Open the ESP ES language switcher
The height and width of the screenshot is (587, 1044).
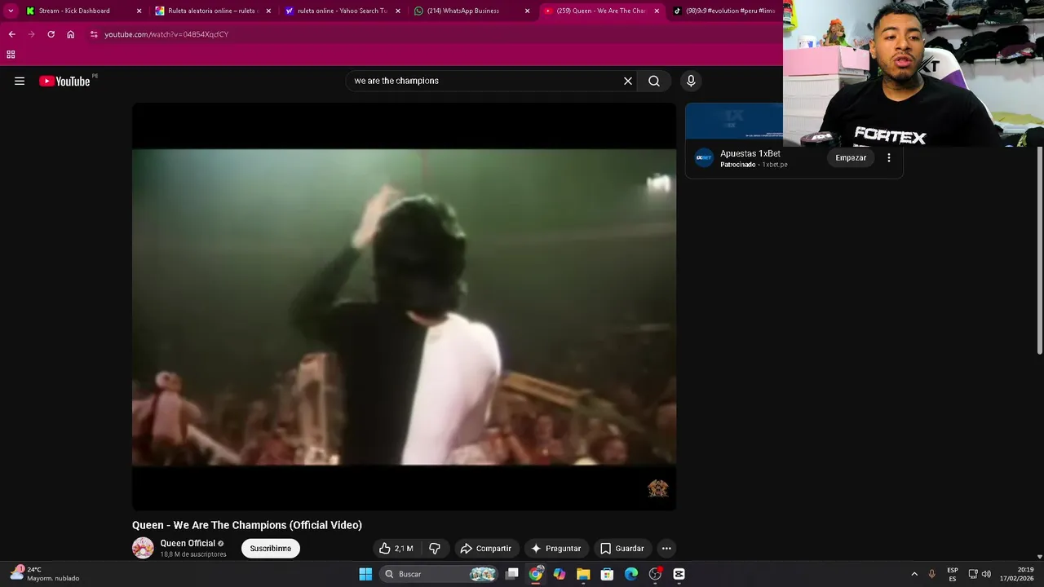953,574
